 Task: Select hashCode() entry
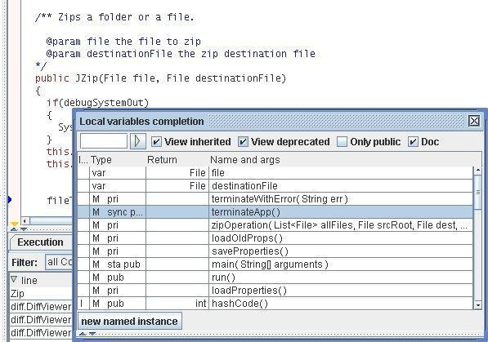(x=275, y=304)
